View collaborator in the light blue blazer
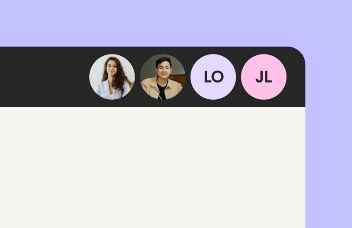Image resolution: width=352 pixels, height=228 pixels. pos(112,77)
